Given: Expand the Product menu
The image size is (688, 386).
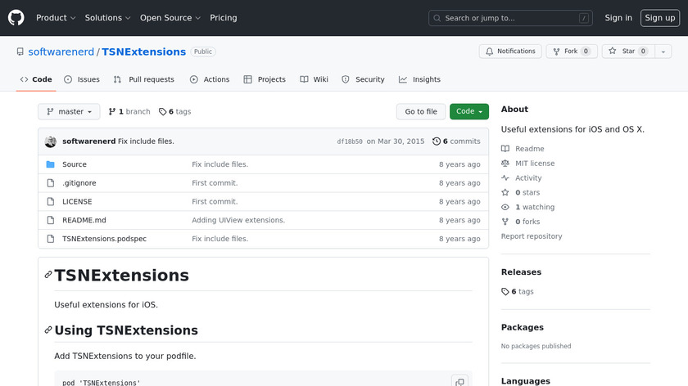Looking at the screenshot, I should (x=56, y=18).
